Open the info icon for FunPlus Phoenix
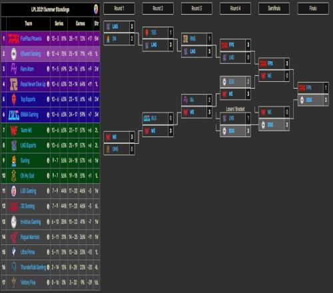 (x=48, y=39)
